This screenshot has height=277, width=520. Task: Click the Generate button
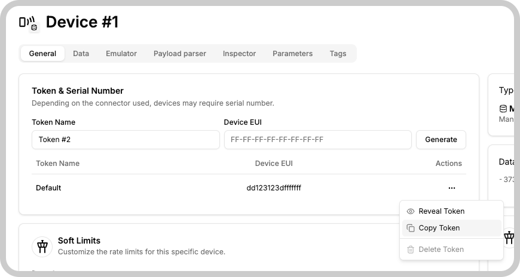tap(441, 140)
